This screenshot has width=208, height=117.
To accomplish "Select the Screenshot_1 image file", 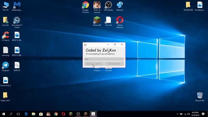I will (x=6, y=82).
